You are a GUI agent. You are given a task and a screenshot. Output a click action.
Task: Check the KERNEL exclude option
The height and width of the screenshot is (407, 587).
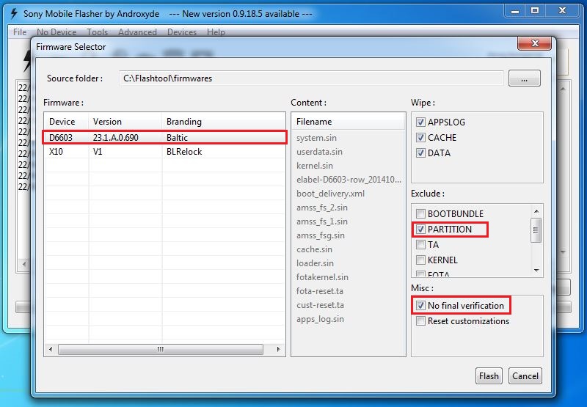[420, 260]
